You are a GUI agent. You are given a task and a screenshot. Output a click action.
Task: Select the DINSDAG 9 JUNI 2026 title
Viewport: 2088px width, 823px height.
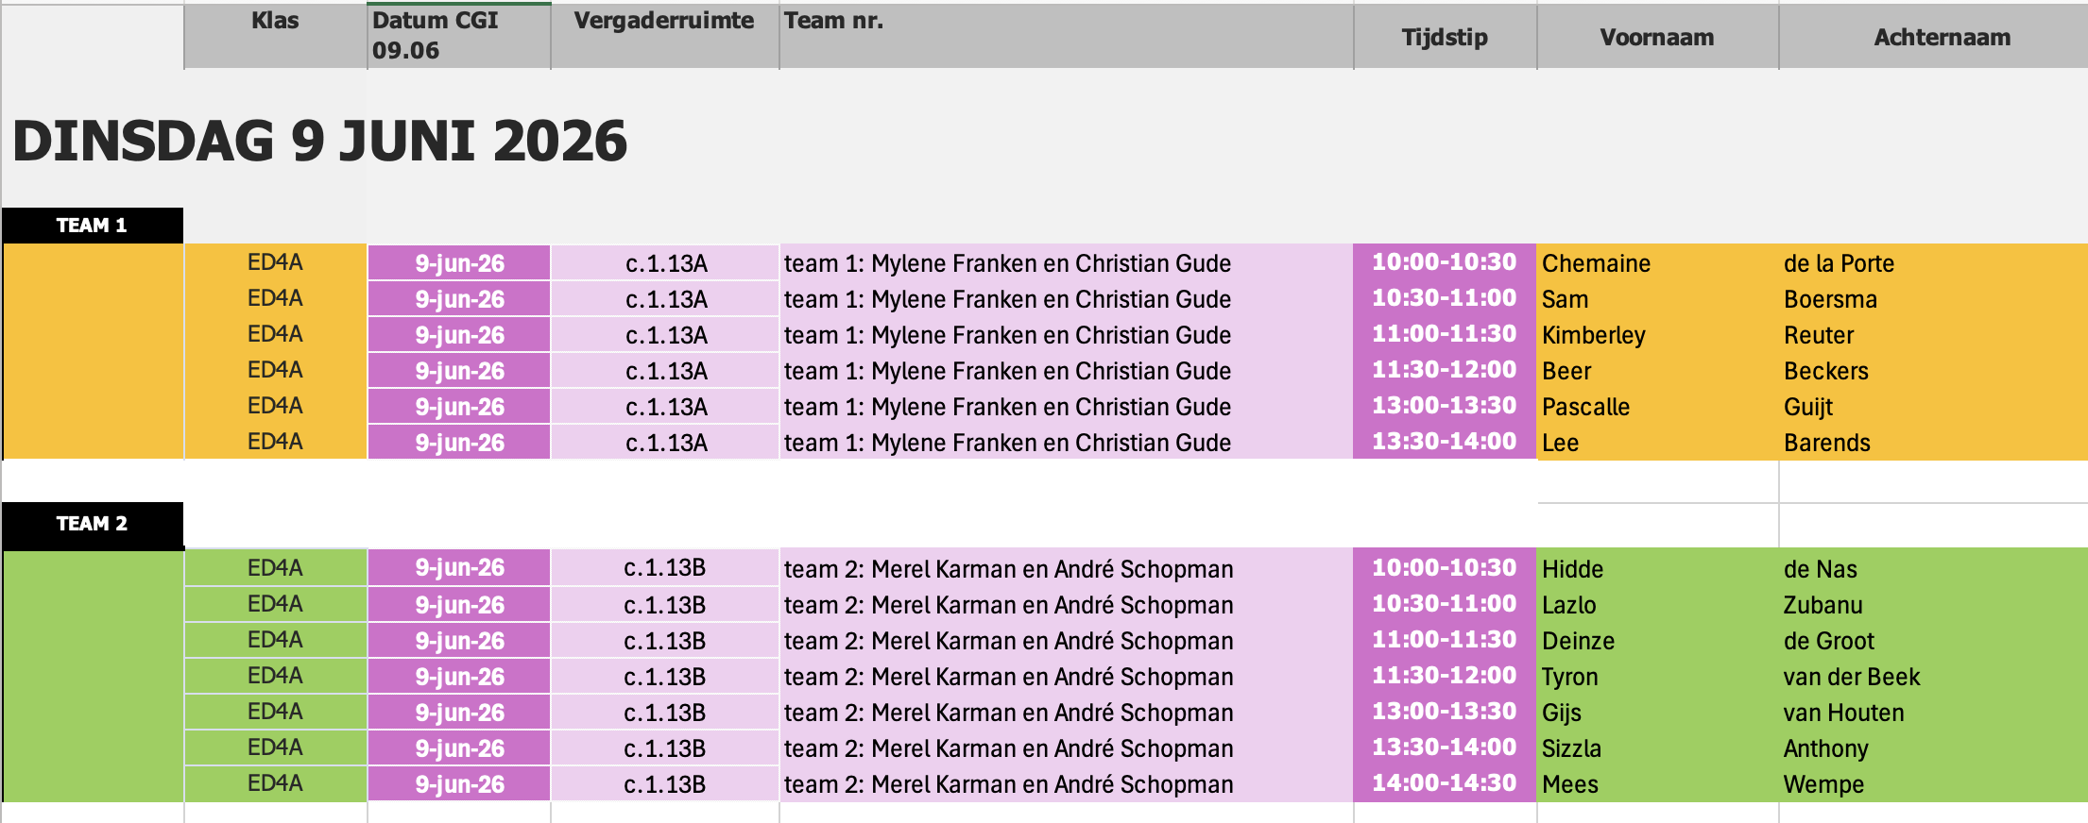[320, 142]
